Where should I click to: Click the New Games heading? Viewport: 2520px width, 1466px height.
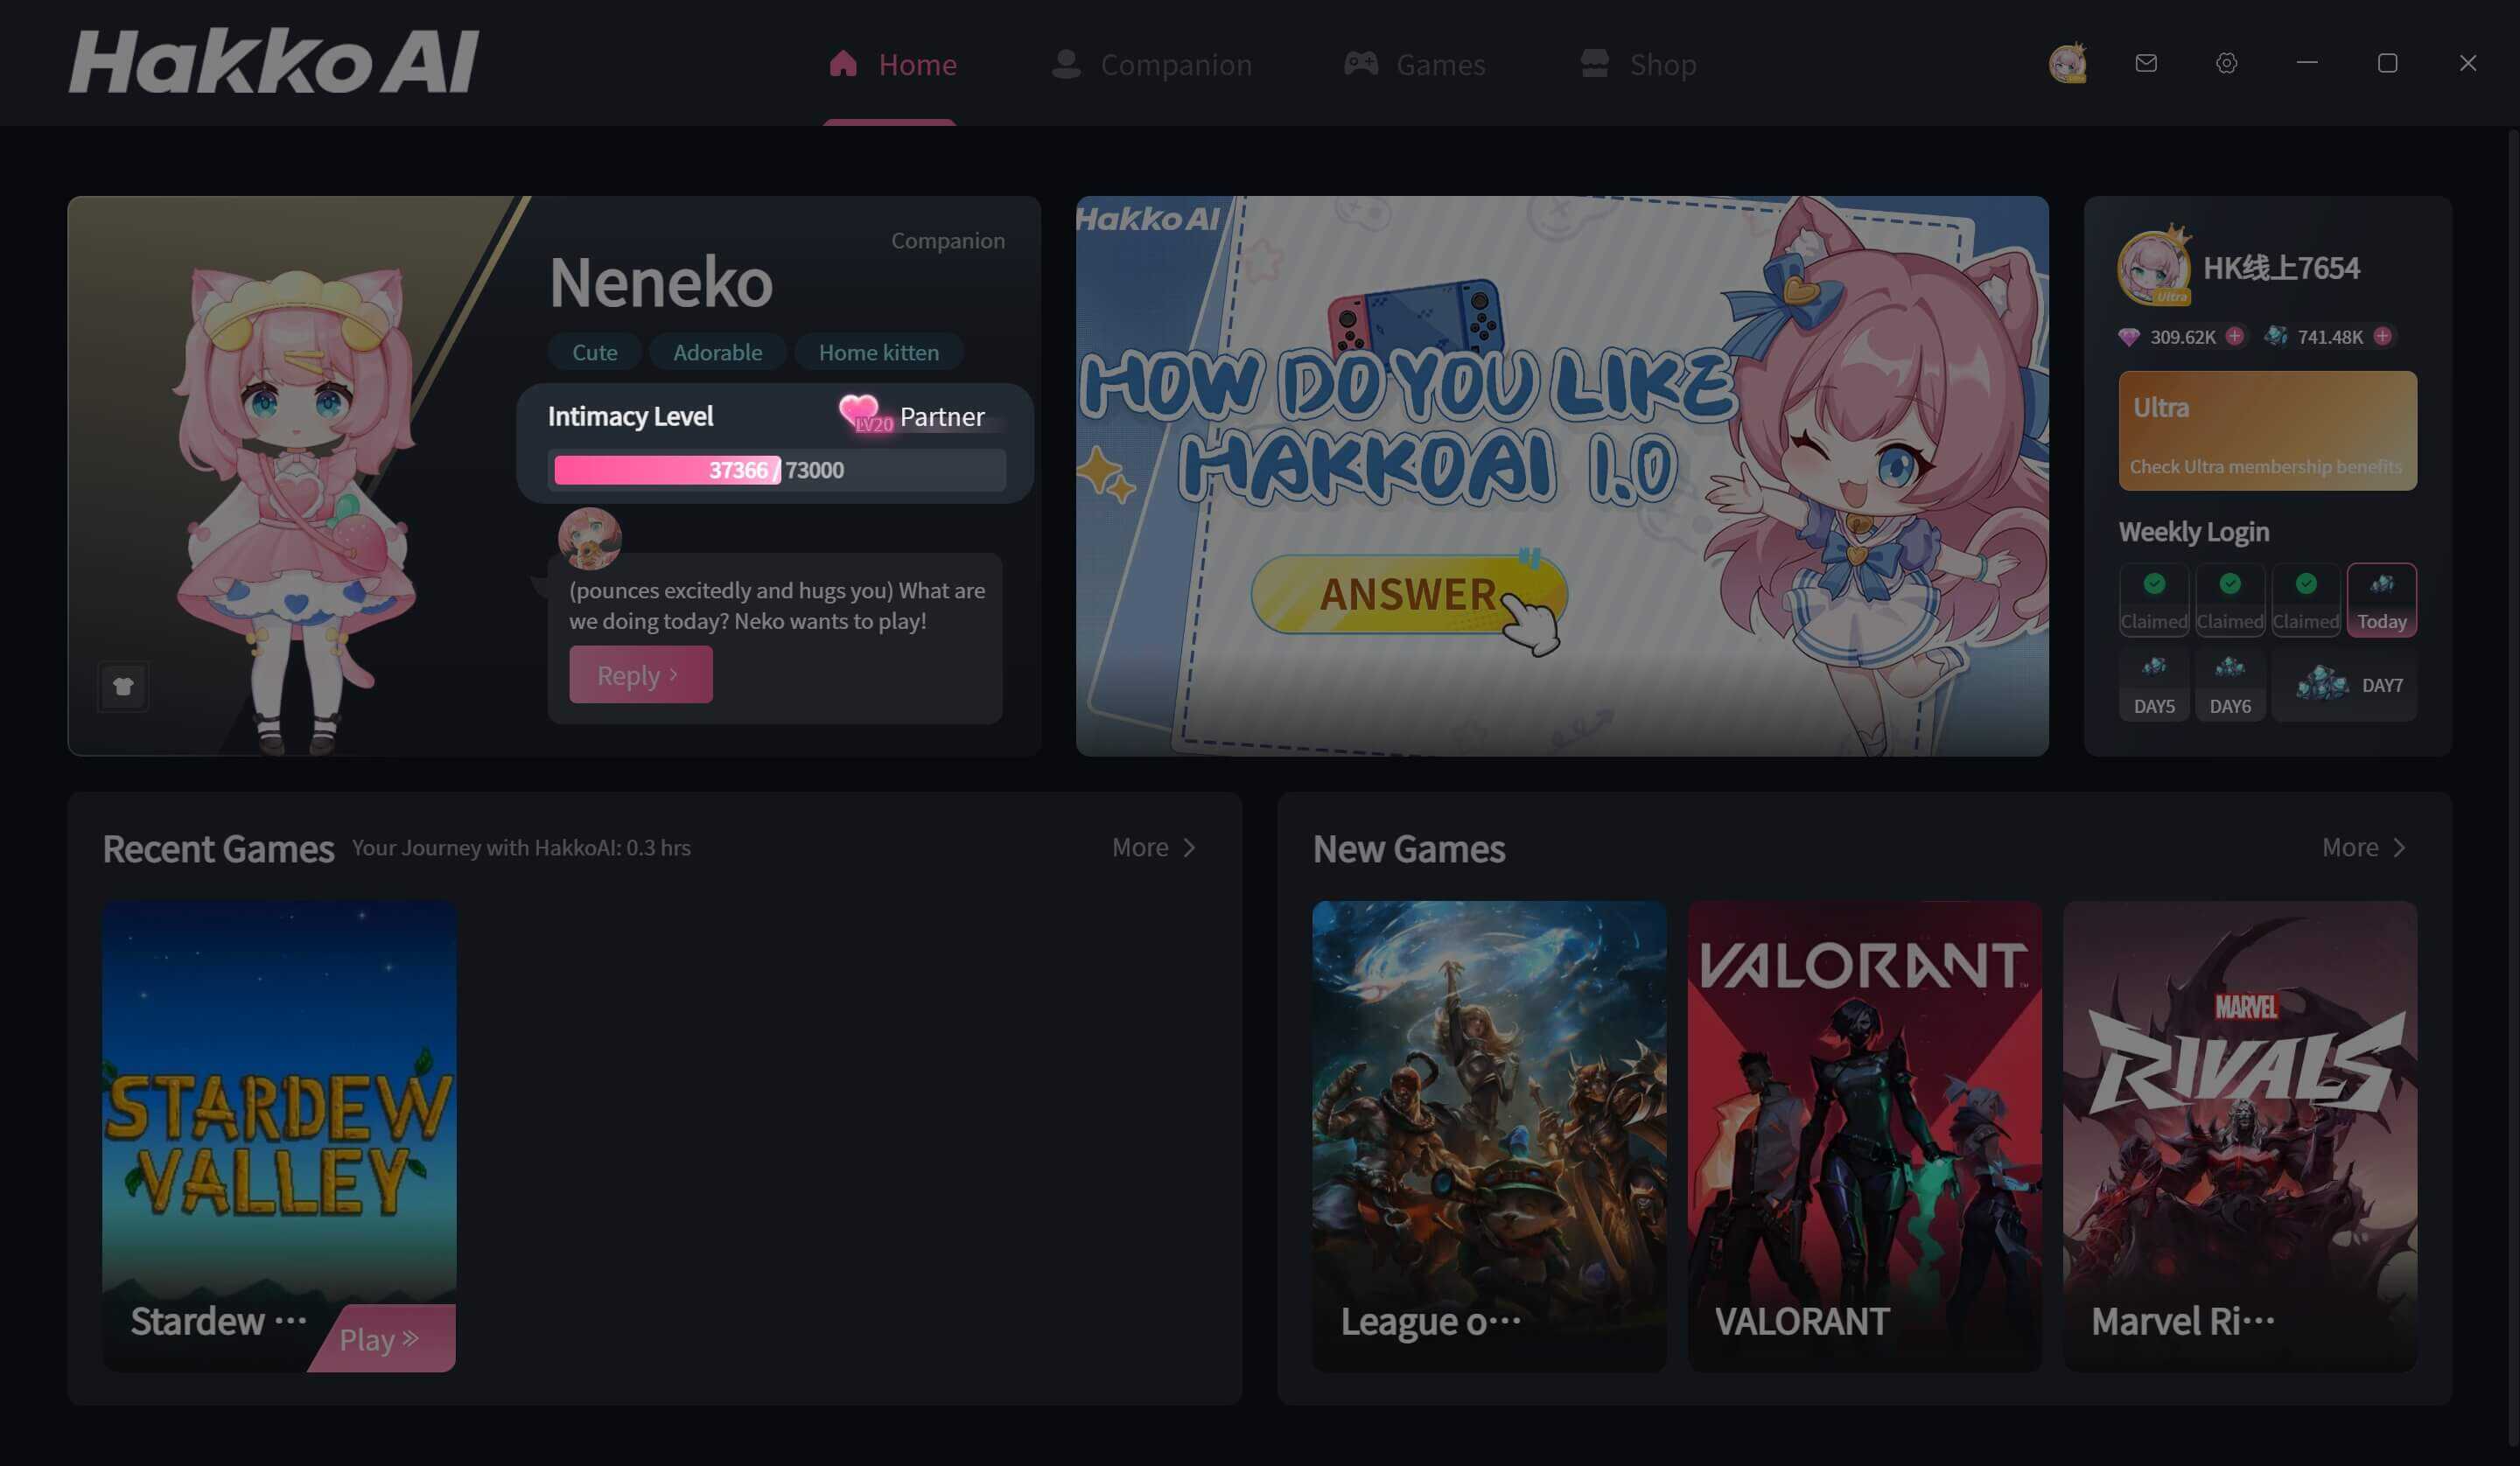(x=1408, y=849)
